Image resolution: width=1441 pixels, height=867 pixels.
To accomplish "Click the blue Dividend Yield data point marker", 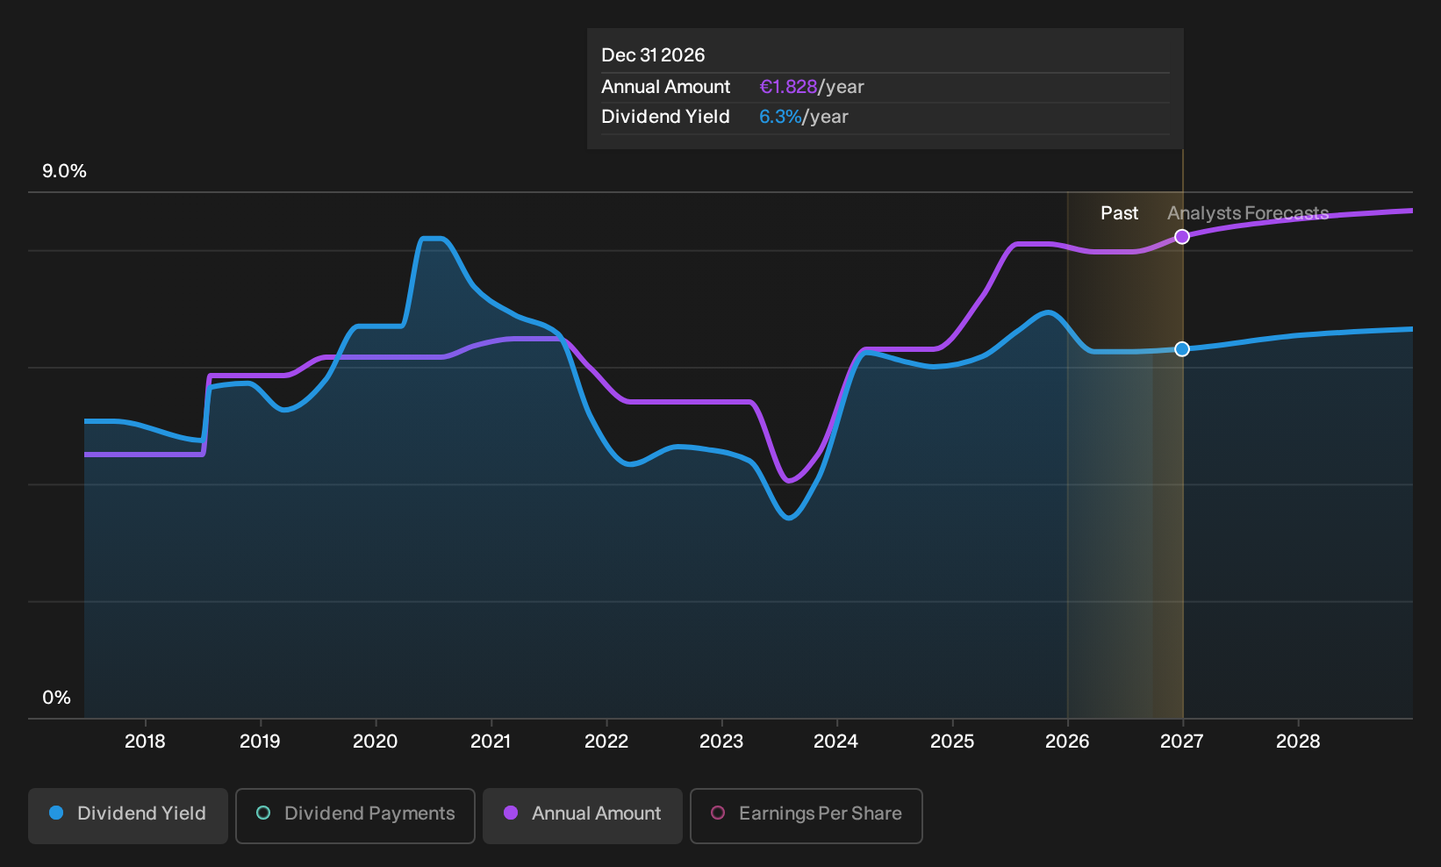I will (1182, 349).
